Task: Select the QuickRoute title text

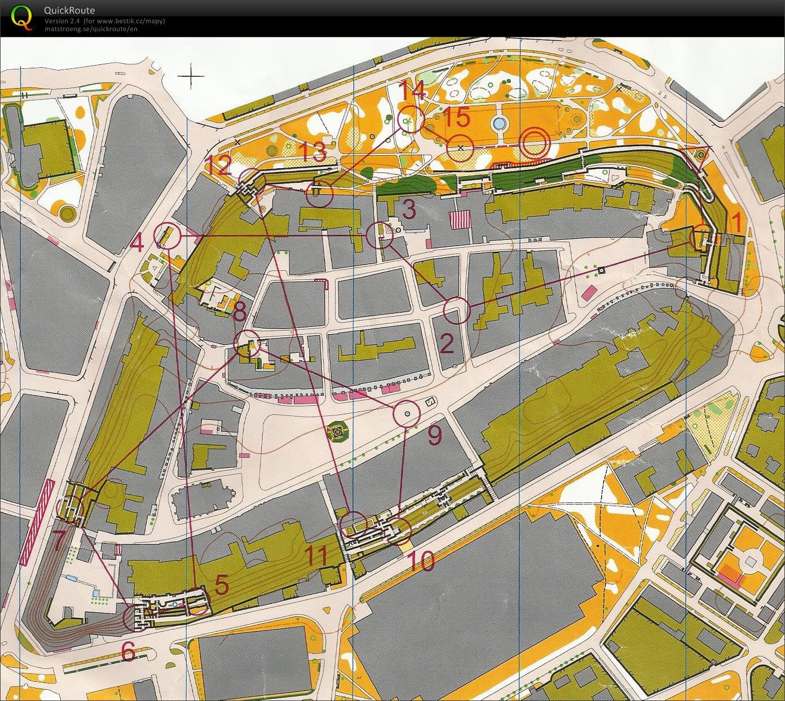Action: (69, 10)
